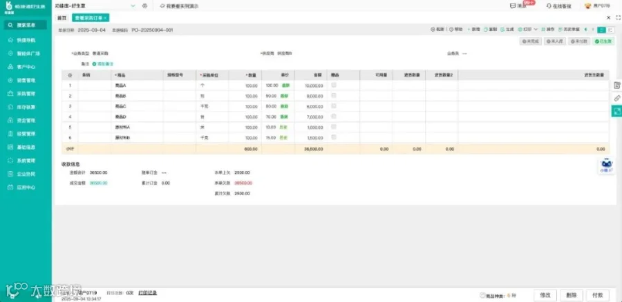
Task: Go to next document arrow
Action: tap(593, 30)
